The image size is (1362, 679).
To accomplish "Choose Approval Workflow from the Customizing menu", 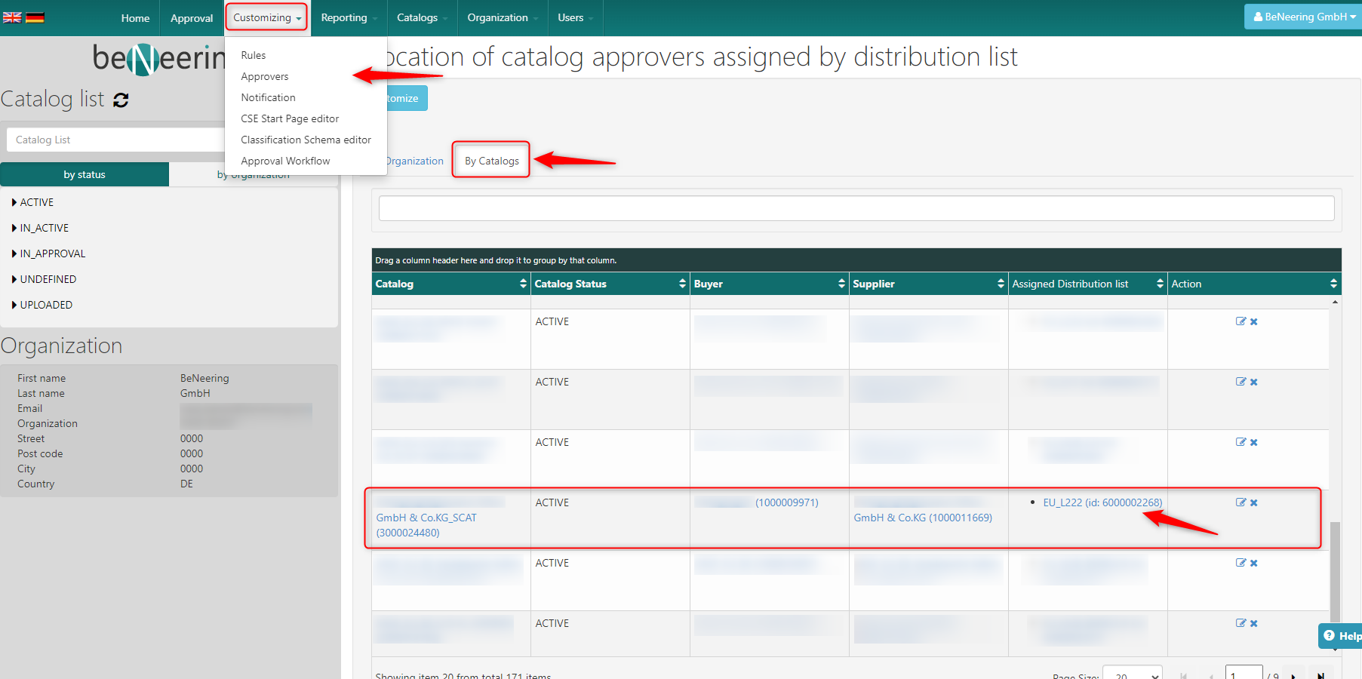I will pos(285,161).
